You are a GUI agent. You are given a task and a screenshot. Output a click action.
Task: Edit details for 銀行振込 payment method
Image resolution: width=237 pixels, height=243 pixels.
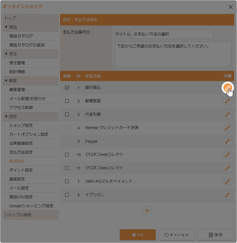coord(228,88)
